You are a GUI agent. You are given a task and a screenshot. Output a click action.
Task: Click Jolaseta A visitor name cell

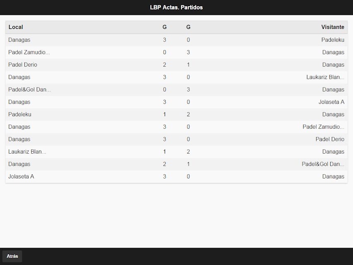click(x=331, y=102)
